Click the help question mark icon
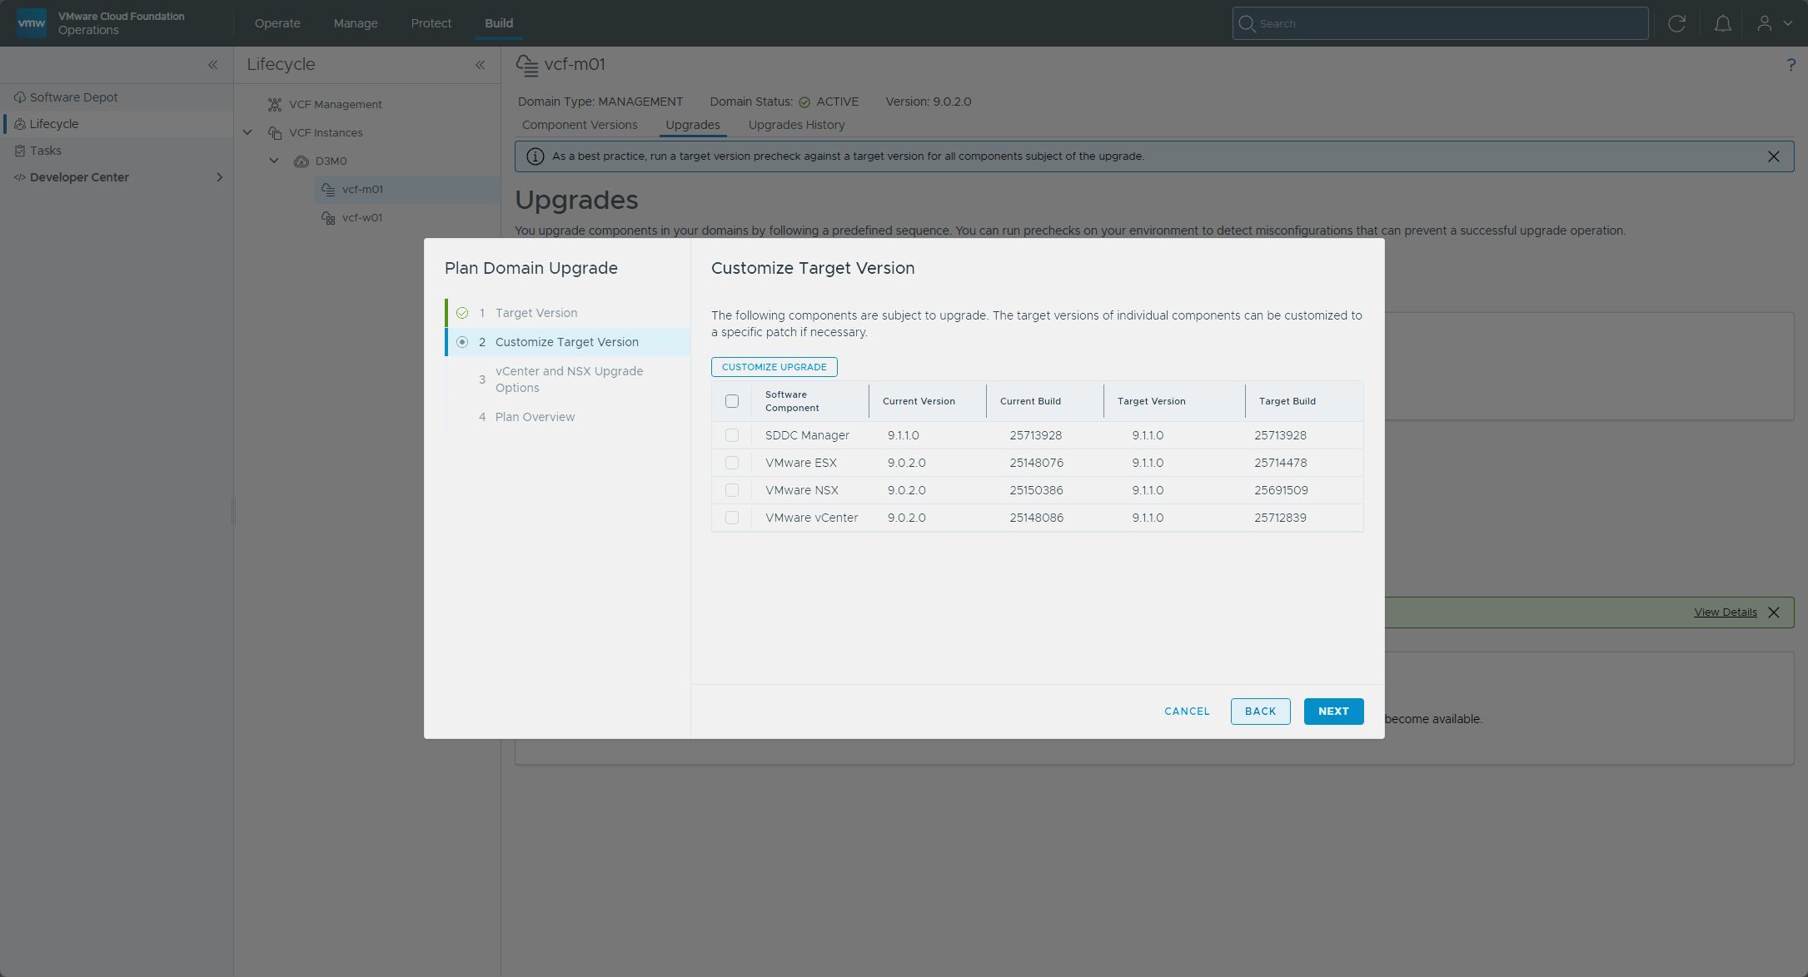1808x977 pixels. (1791, 65)
